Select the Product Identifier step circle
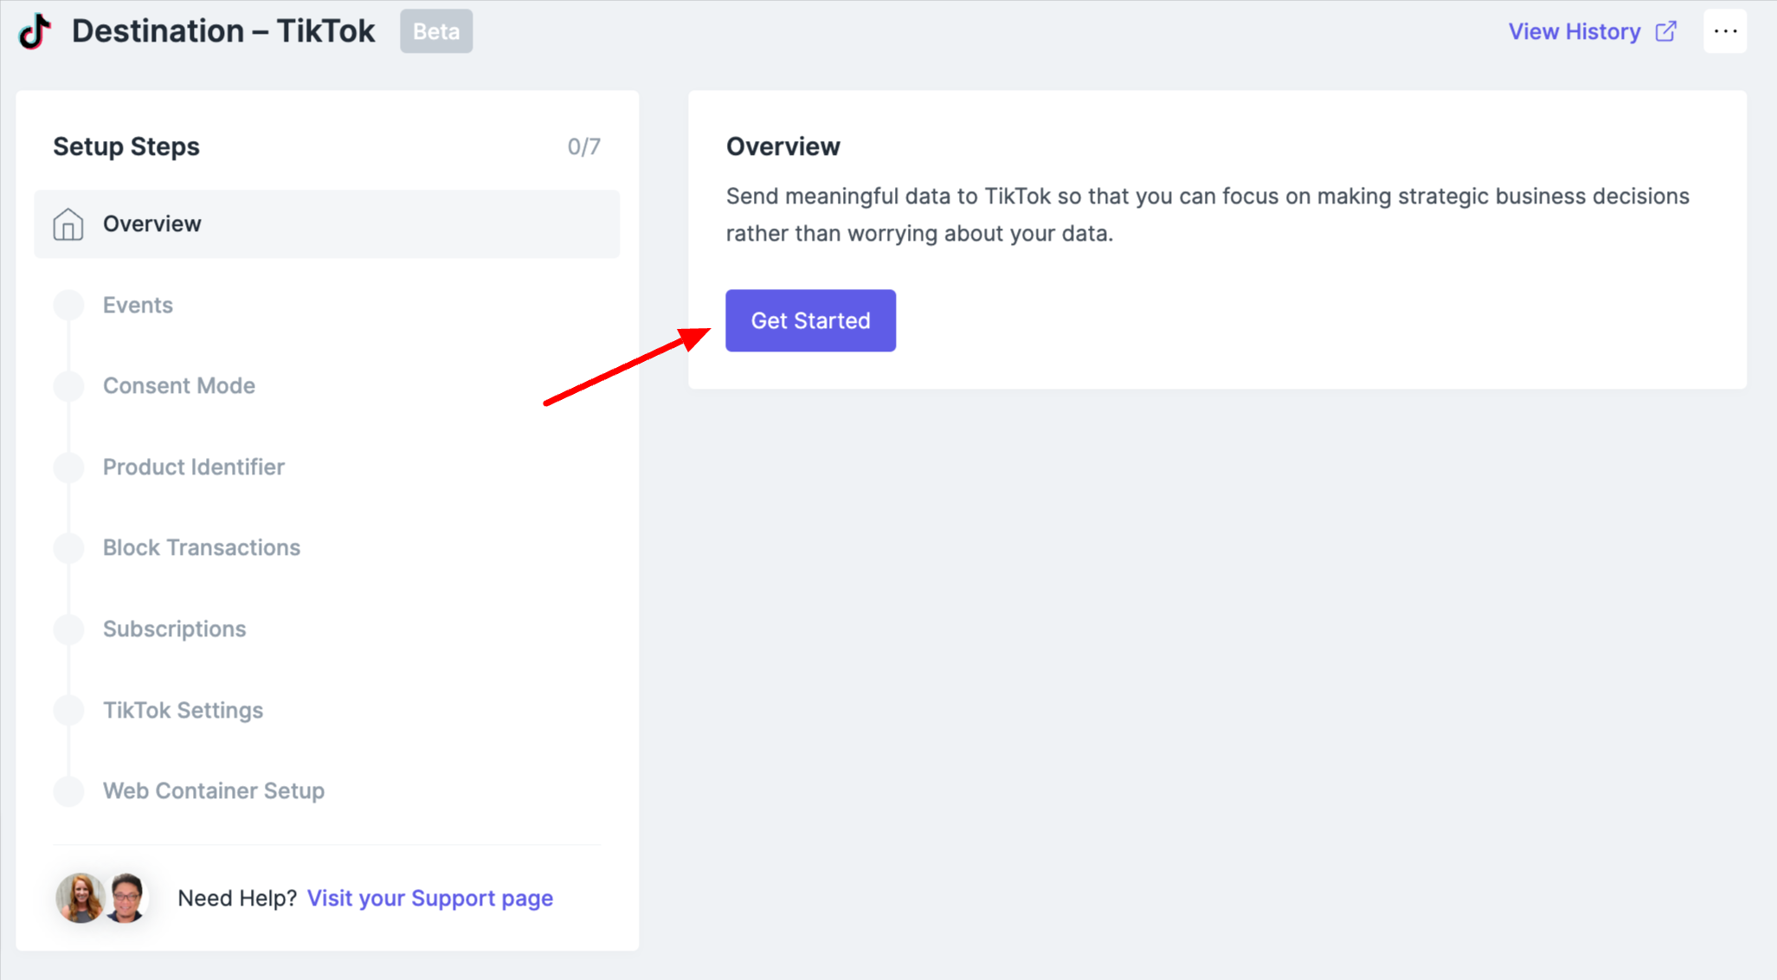 click(x=68, y=467)
